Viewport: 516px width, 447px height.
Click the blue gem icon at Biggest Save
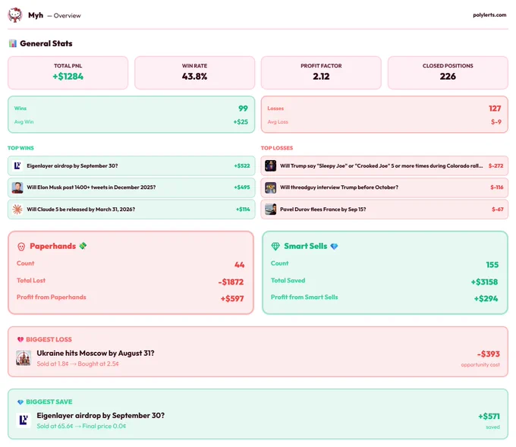[x=20, y=402]
